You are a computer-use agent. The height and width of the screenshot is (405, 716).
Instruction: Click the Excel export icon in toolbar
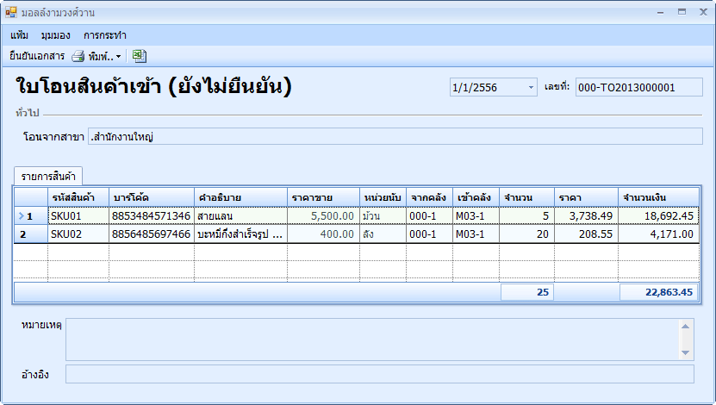pyautogui.click(x=140, y=56)
